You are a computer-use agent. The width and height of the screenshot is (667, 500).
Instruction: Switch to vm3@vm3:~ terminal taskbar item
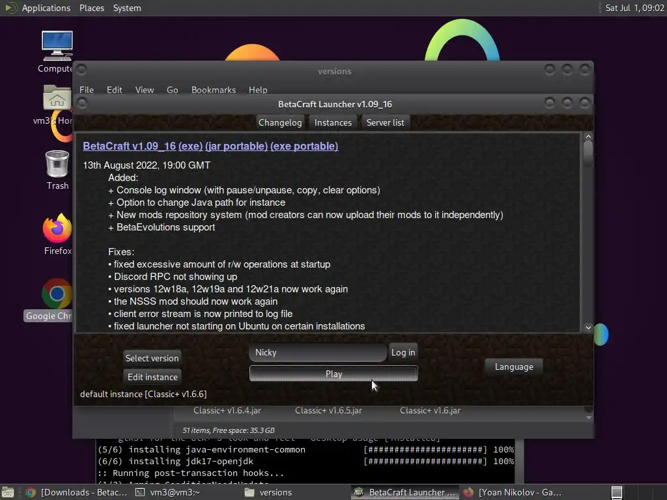point(167,492)
